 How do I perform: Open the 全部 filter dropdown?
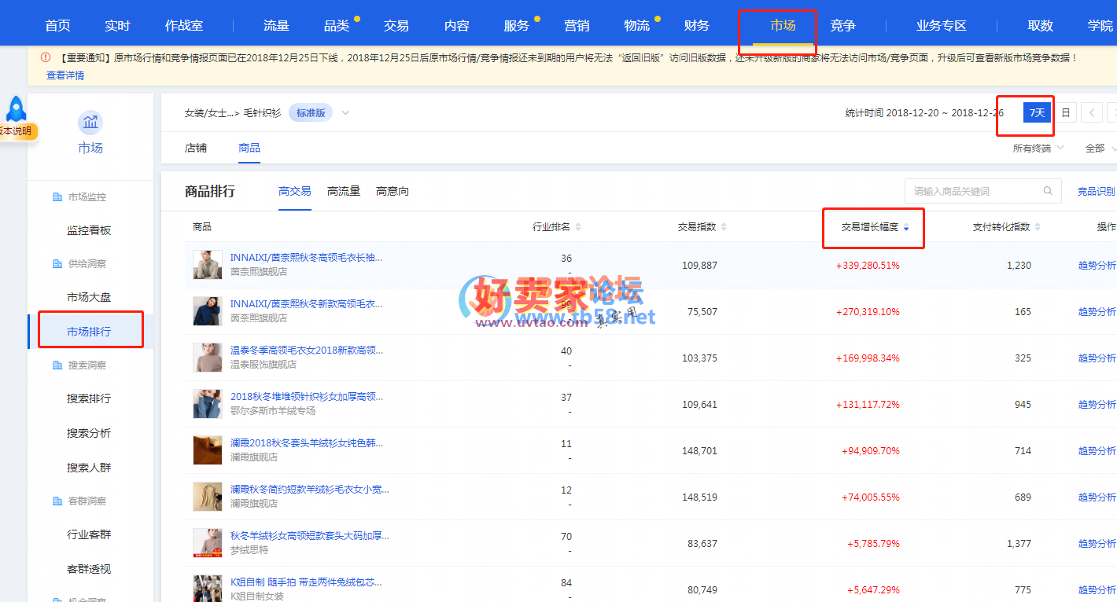(1099, 148)
